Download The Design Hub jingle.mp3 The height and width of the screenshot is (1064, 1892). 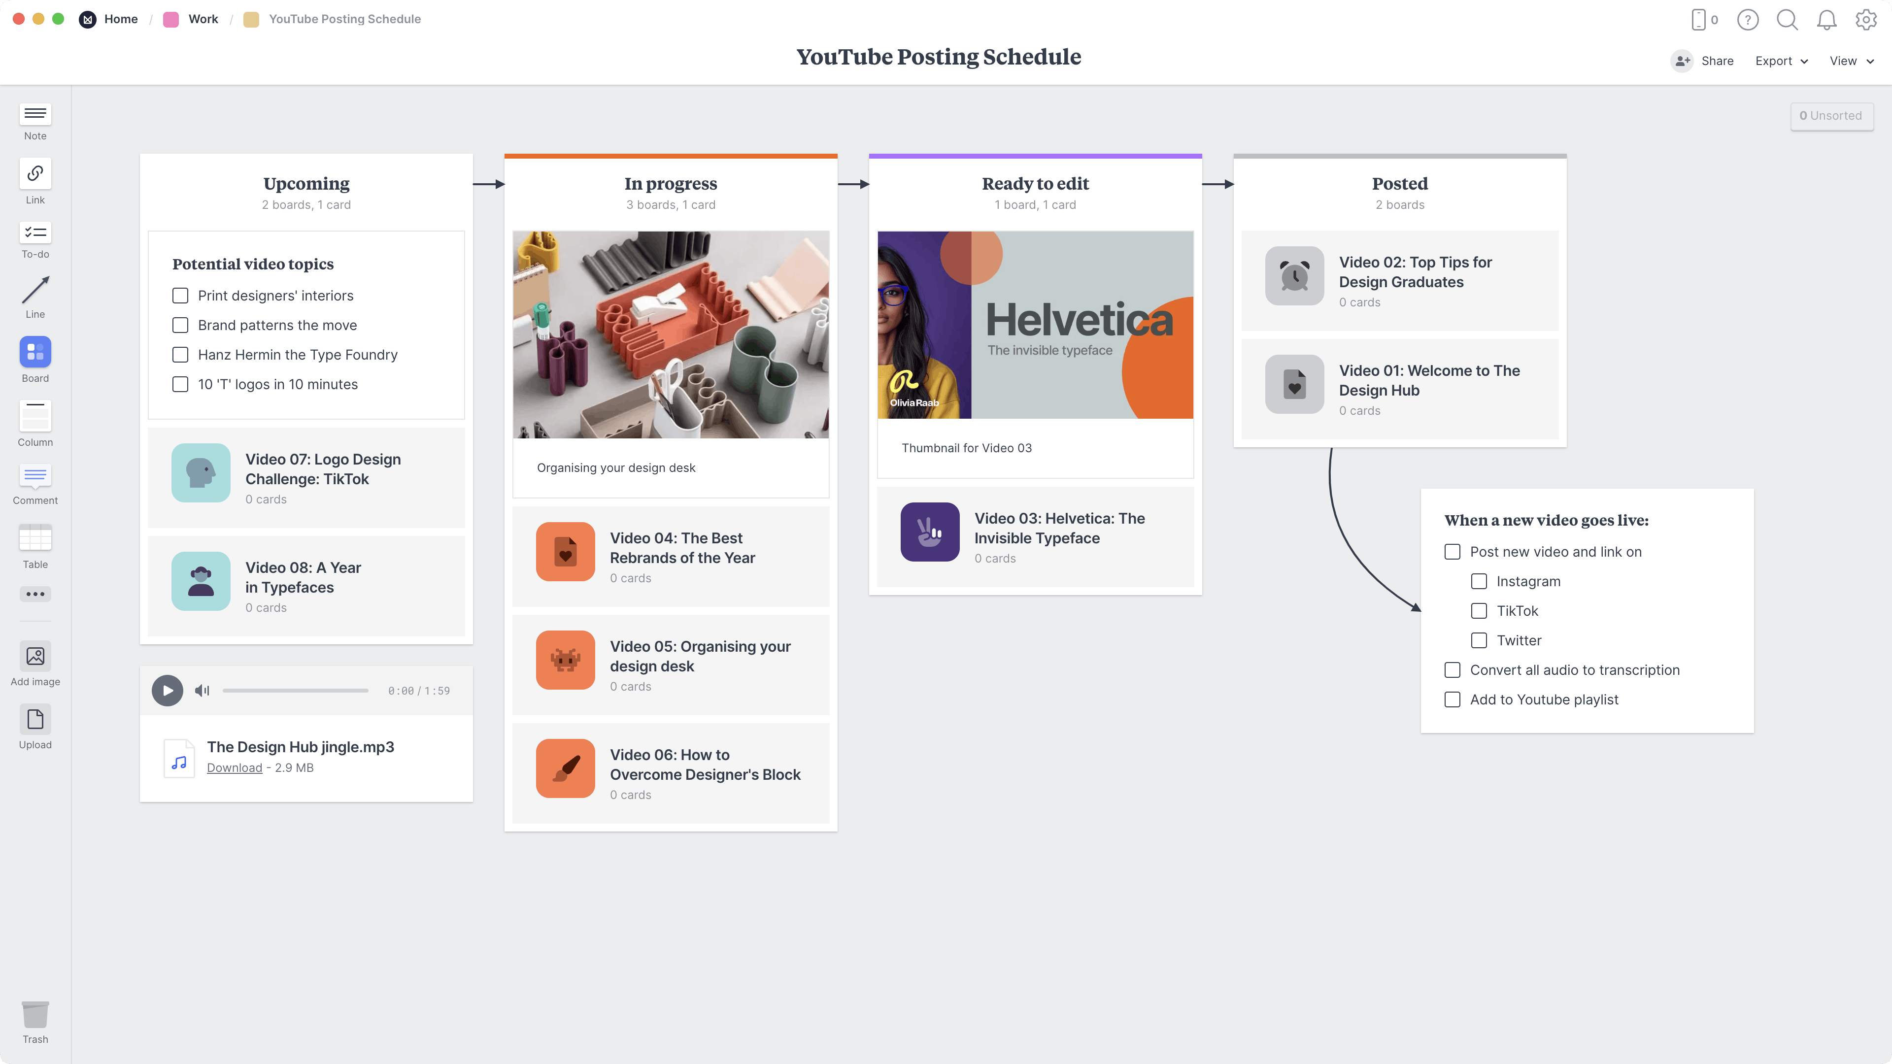tap(235, 767)
